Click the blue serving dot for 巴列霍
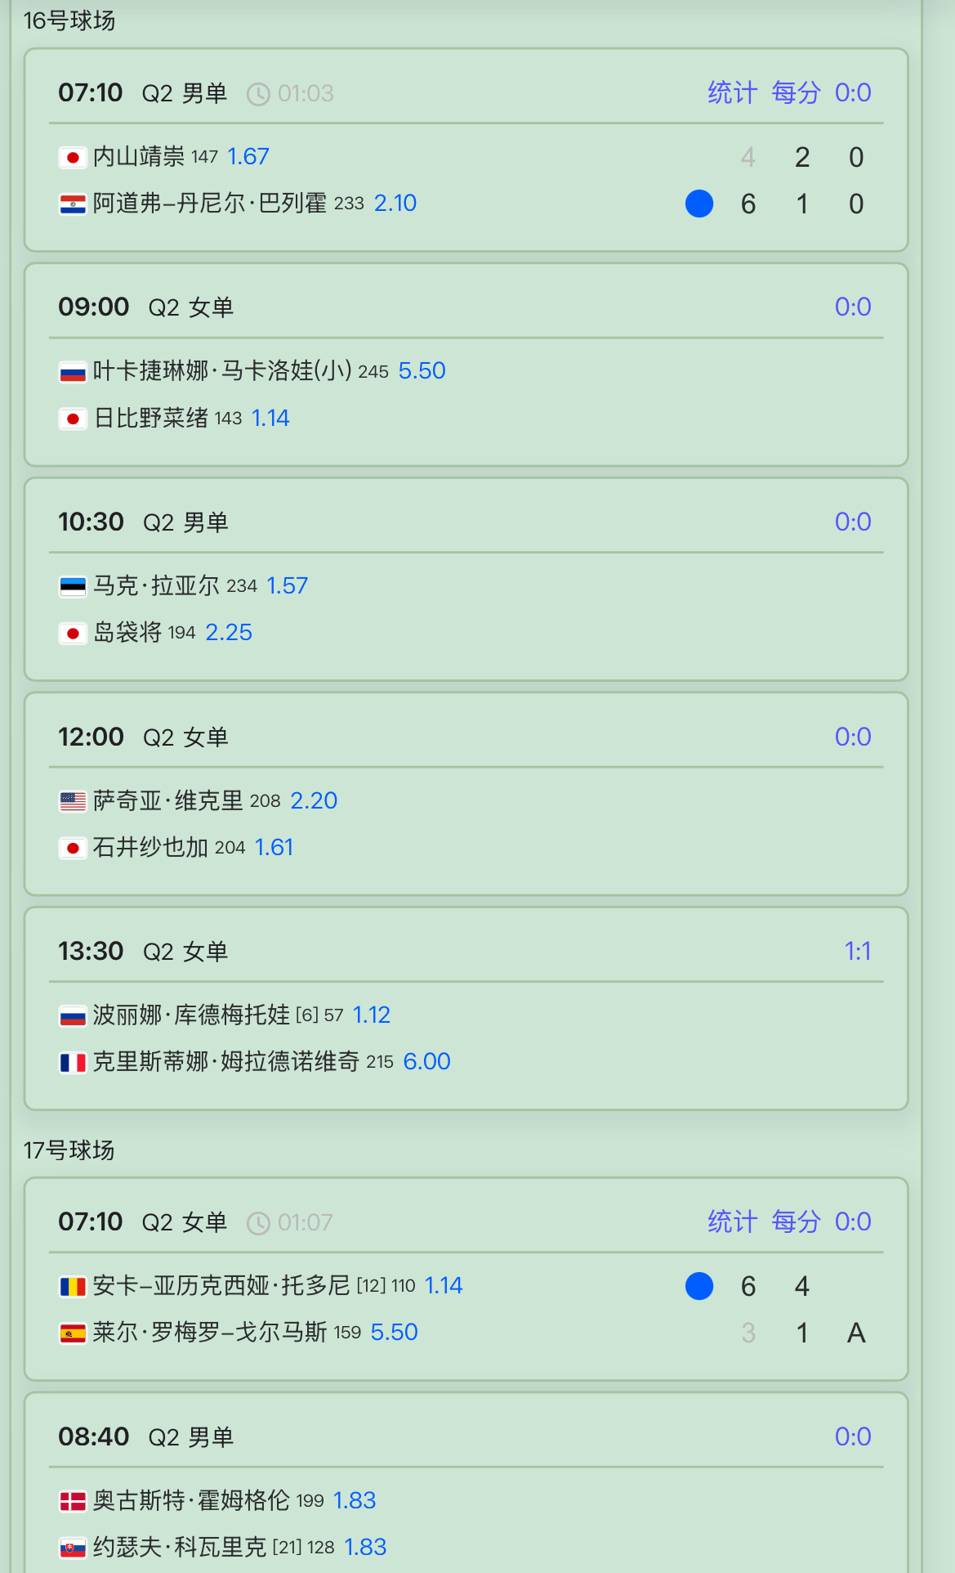The image size is (955, 1573). 699,204
